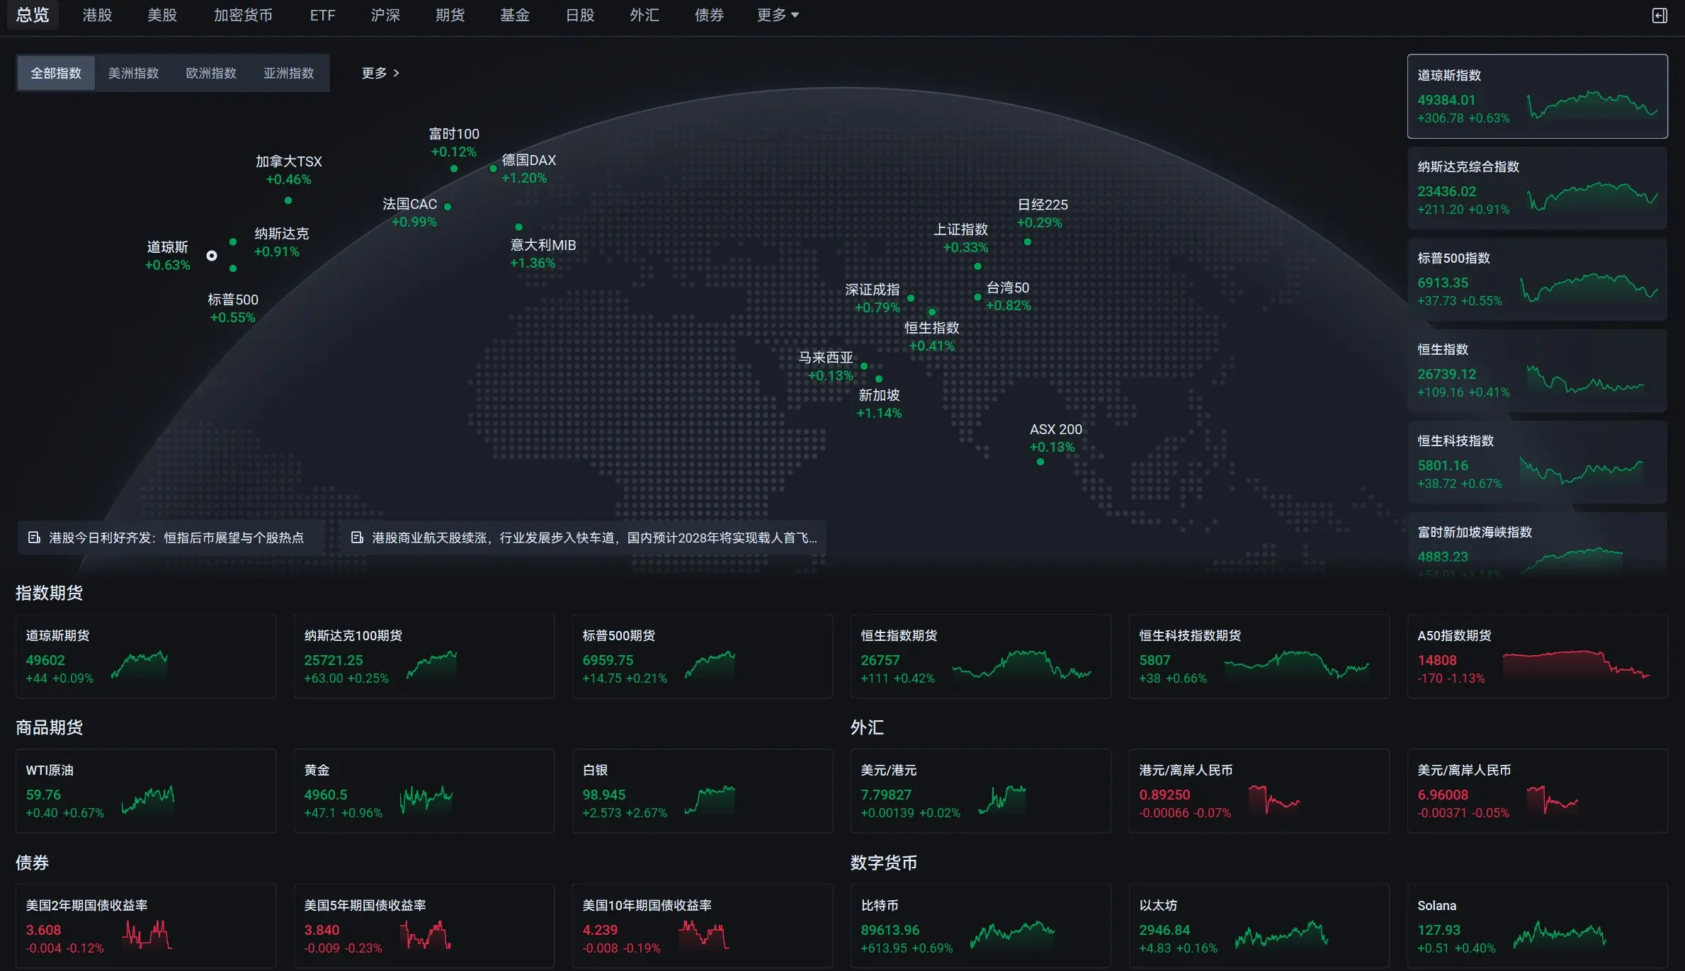Click the news icon beside 港股商业航天股续涨 headline

click(x=357, y=538)
